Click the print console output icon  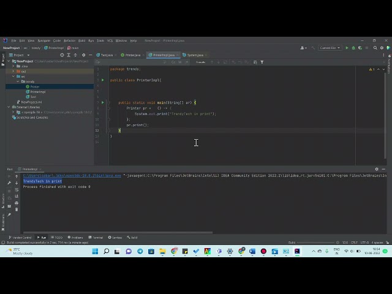pos(17,203)
